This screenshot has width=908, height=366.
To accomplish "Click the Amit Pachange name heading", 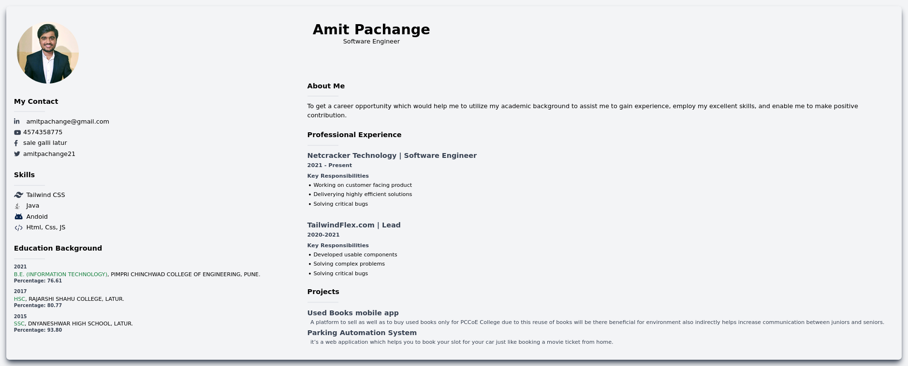I will [x=371, y=29].
